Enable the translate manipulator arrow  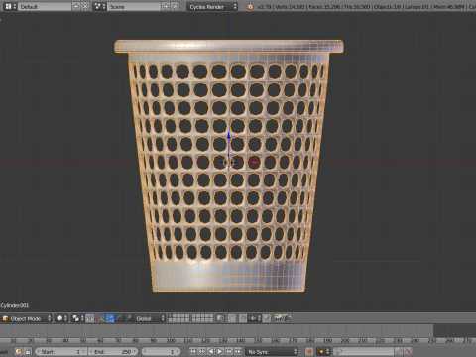point(110,318)
